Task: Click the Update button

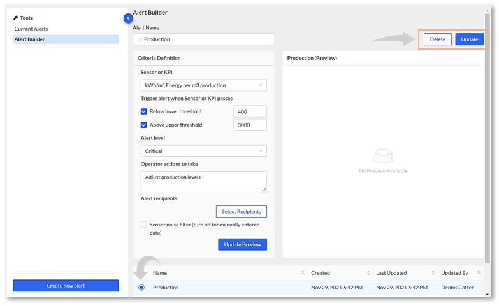Action: point(470,39)
